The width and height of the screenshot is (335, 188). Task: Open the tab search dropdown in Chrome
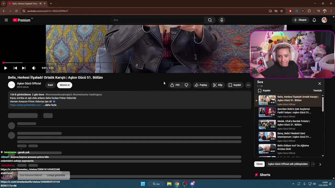(3, 4)
